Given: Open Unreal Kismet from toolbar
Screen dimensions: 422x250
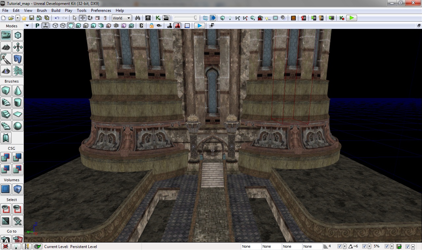Looking at the screenshot, I should pos(158,18).
